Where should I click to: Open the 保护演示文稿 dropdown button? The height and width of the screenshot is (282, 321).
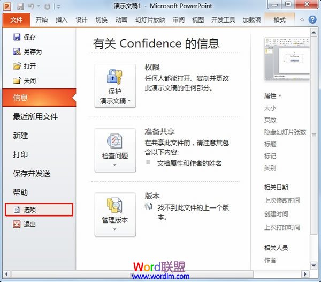click(115, 86)
